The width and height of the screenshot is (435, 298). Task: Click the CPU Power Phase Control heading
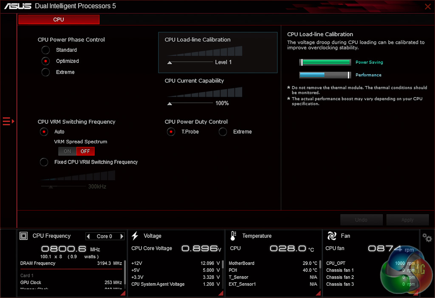71,39
